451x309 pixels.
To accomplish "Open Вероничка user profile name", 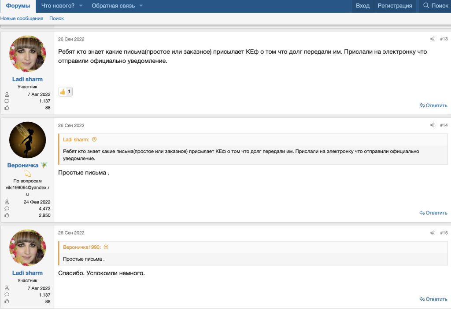I will click(x=23, y=165).
